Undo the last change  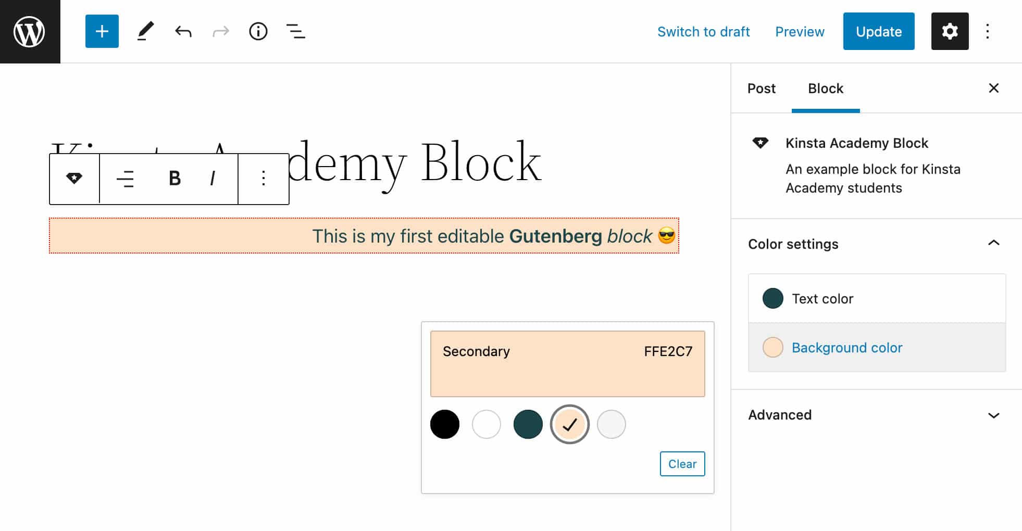click(183, 32)
